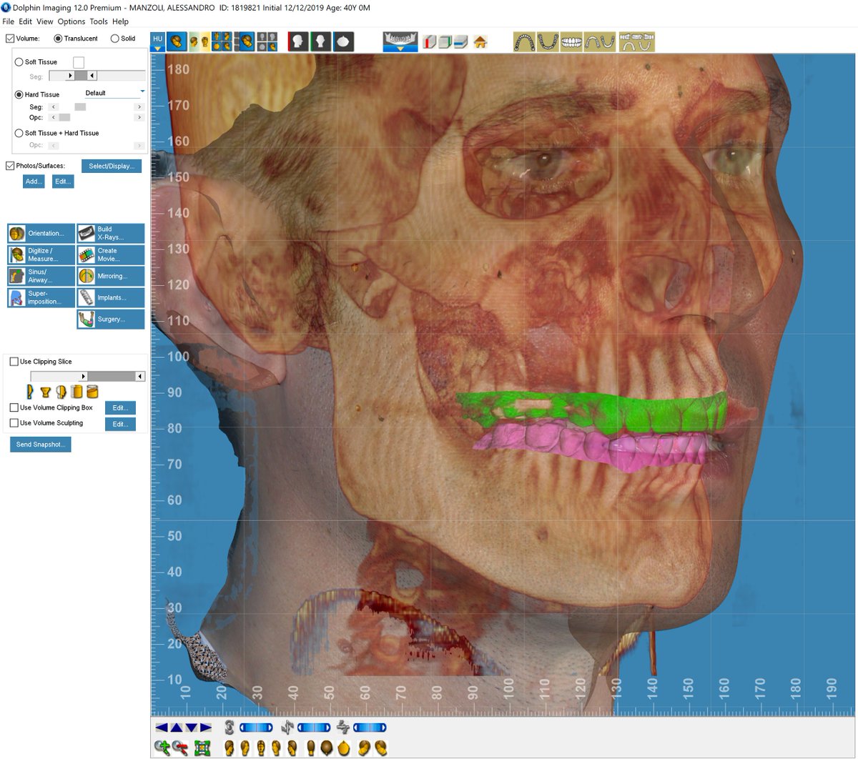
Task: Select the blue axial clipping plane icon
Action: click(460, 41)
